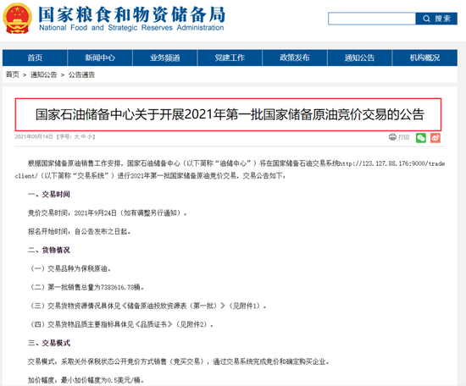Click the heading 一、交易时间
Viewport: 466px width, 386px height.
click(x=49, y=194)
